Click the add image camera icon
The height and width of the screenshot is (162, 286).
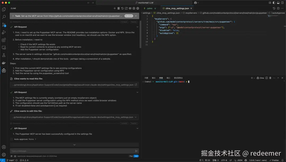15,156
